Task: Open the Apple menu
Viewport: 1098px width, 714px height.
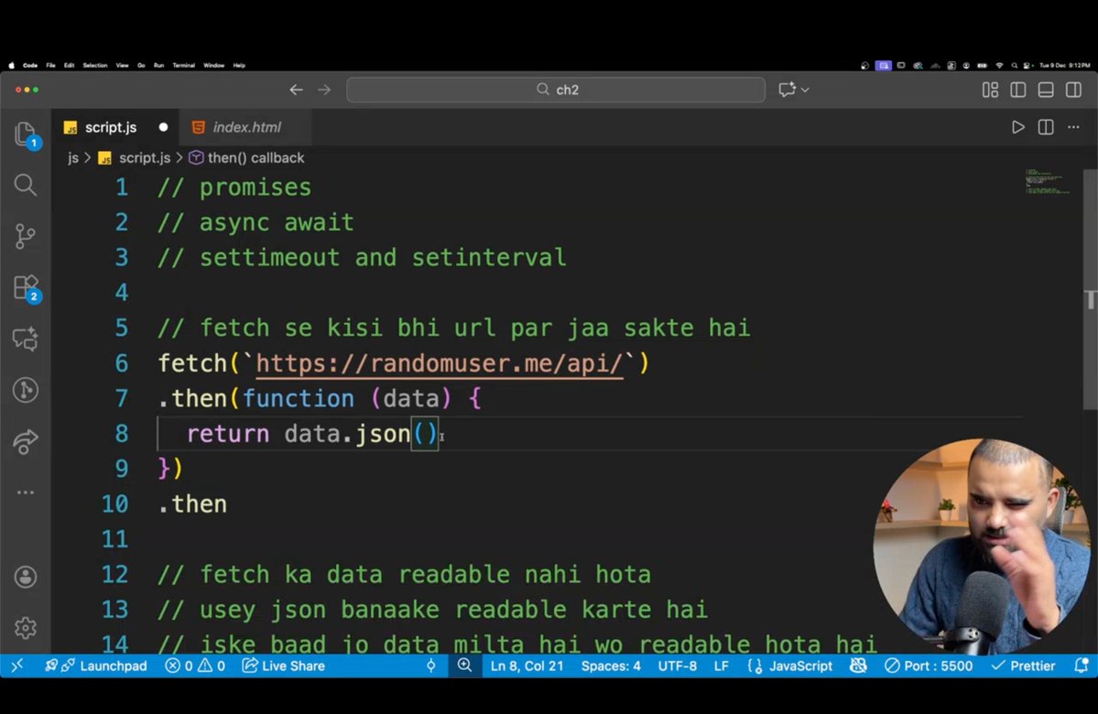Action: [10, 65]
